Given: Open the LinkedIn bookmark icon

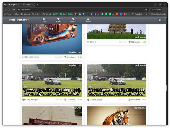Looking at the screenshot, I should pos(80,14).
